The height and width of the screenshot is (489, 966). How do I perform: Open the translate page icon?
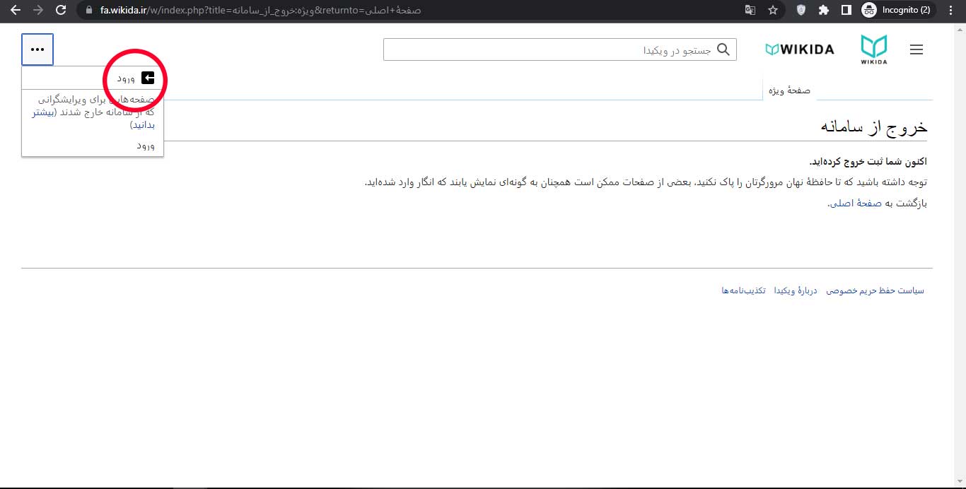coord(750,11)
